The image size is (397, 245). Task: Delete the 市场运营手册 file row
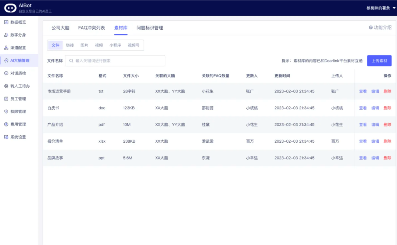(x=387, y=91)
